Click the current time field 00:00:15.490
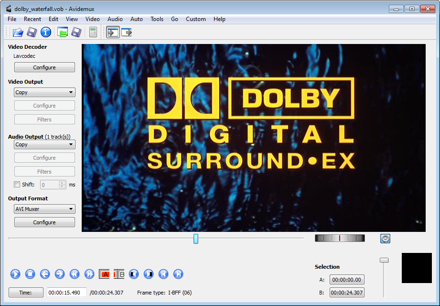This screenshot has width=440, height=306. [66, 293]
